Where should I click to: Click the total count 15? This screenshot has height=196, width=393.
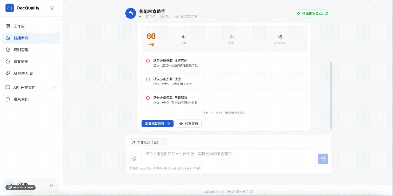279,37
